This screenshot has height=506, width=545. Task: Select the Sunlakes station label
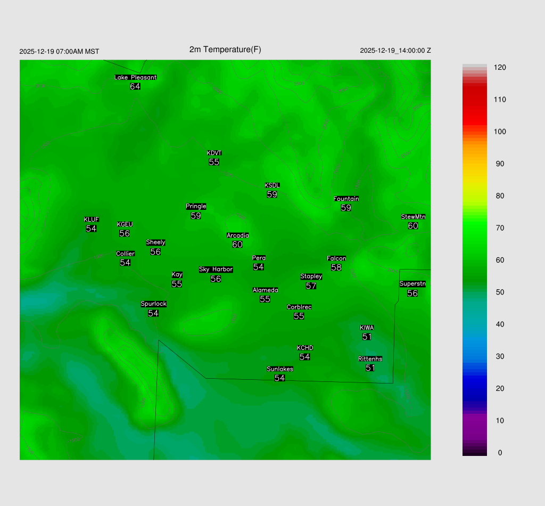click(x=279, y=369)
